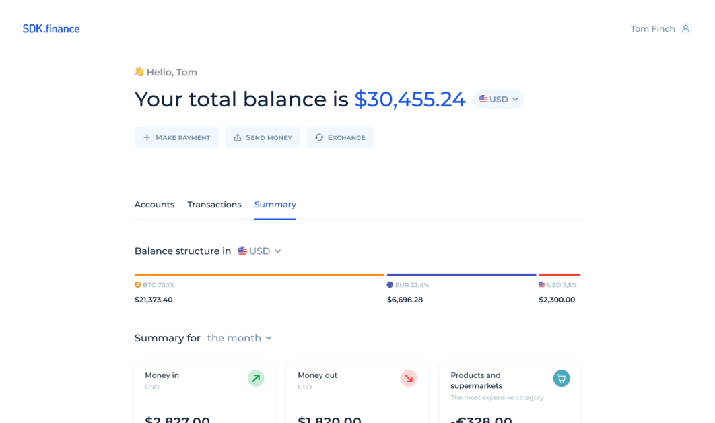The height and width of the screenshot is (423, 715).
Task: Click the shopping cart category icon
Action: coord(561,378)
